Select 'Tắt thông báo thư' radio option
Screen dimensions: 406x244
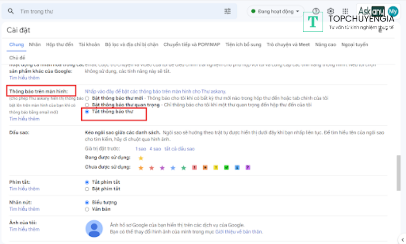(x=87, y=111)
